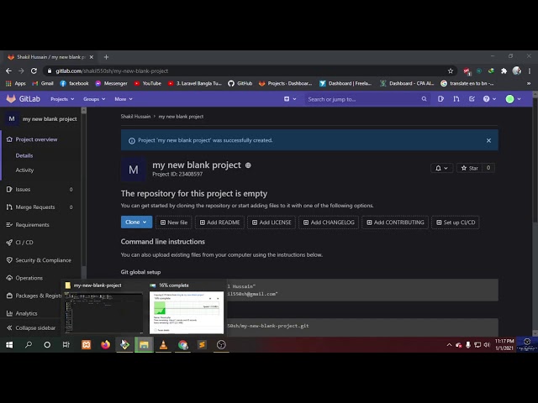Open the Projects dropdown menu
538x403 pixels.
[x=62, y=99]
